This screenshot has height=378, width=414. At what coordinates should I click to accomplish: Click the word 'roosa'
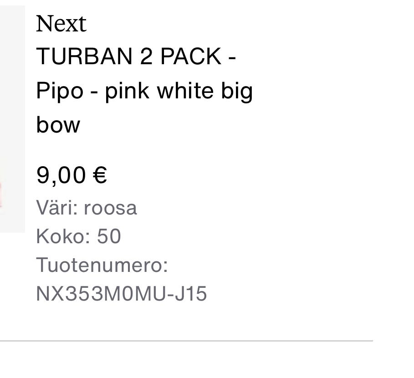110,208
